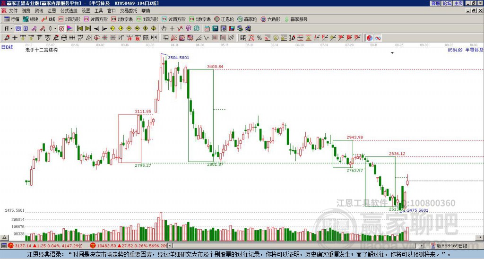Click the 客服 link in title bar
Screen dimensions: 484x259
[435, 3]
